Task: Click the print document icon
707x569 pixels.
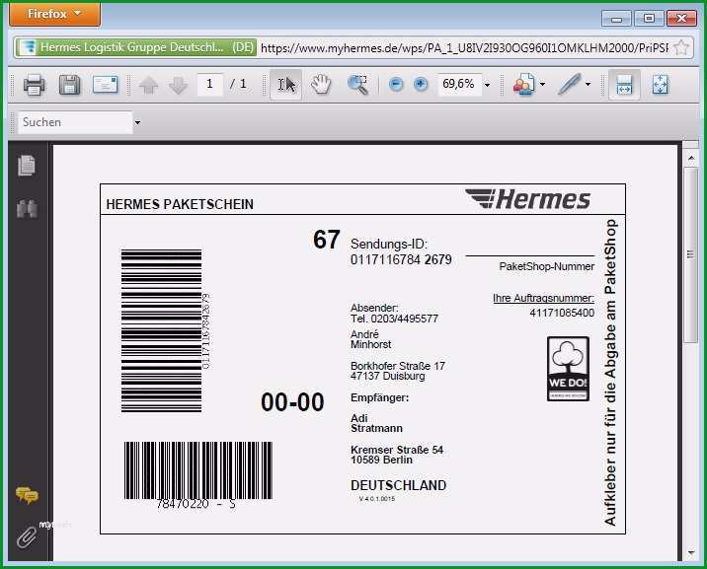Action: (35, 84)
